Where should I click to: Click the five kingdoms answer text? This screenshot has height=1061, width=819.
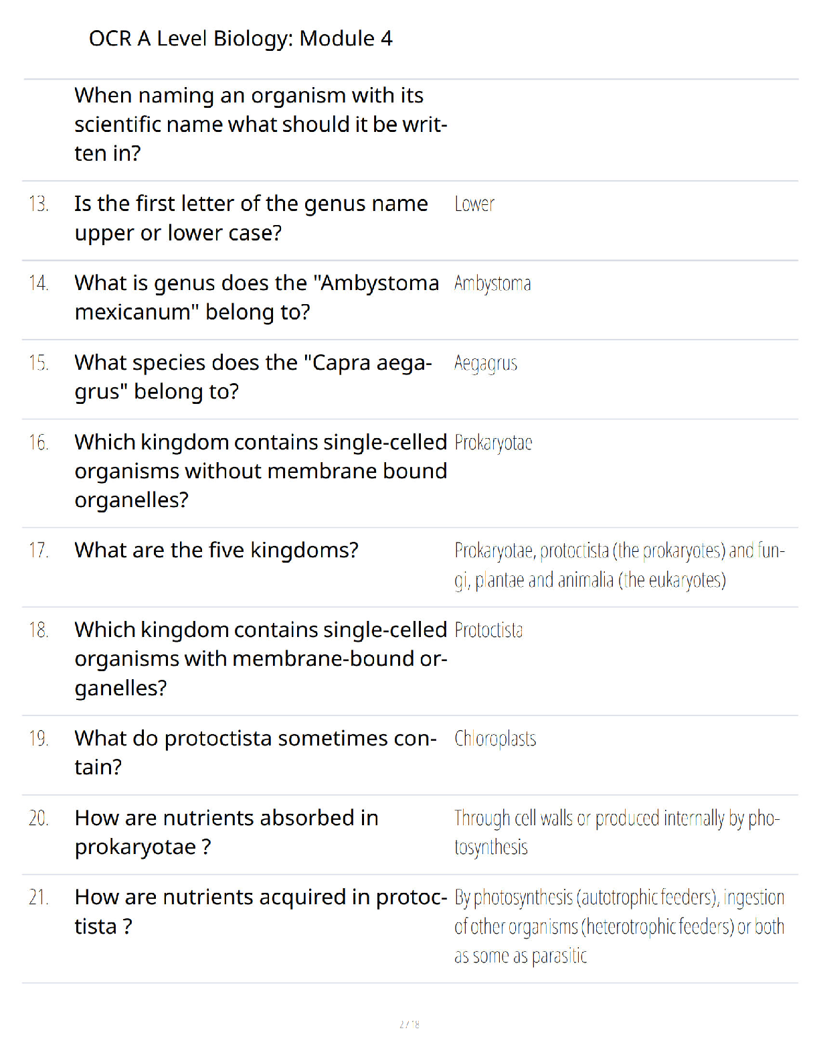[x=620, y=565]
